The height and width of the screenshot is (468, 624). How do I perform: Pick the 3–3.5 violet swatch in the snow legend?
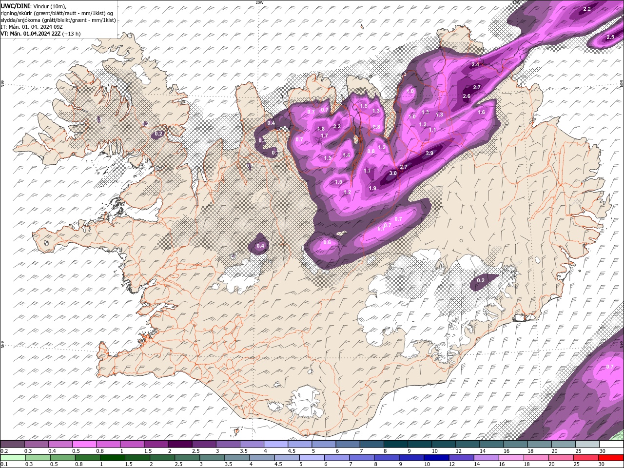pyautogui.click(x=227, y=444)
